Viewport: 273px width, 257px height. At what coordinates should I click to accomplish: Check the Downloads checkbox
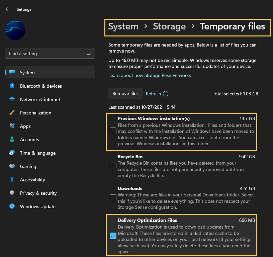point(113,198)
